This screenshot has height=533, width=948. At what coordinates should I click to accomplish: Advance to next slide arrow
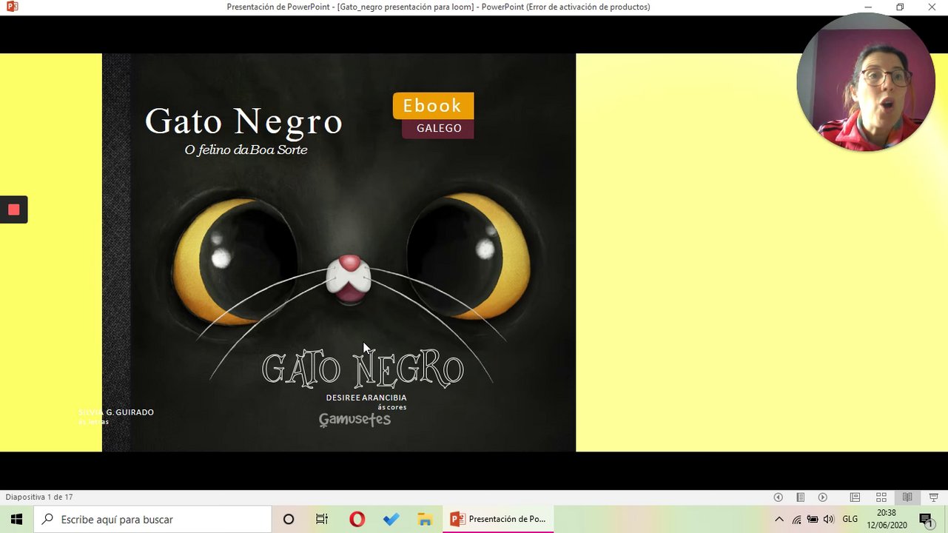pyautogui.click(x=823, y=497)
